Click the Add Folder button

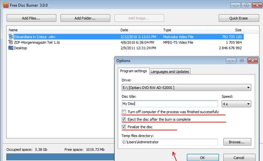click(x=85, y=18)
